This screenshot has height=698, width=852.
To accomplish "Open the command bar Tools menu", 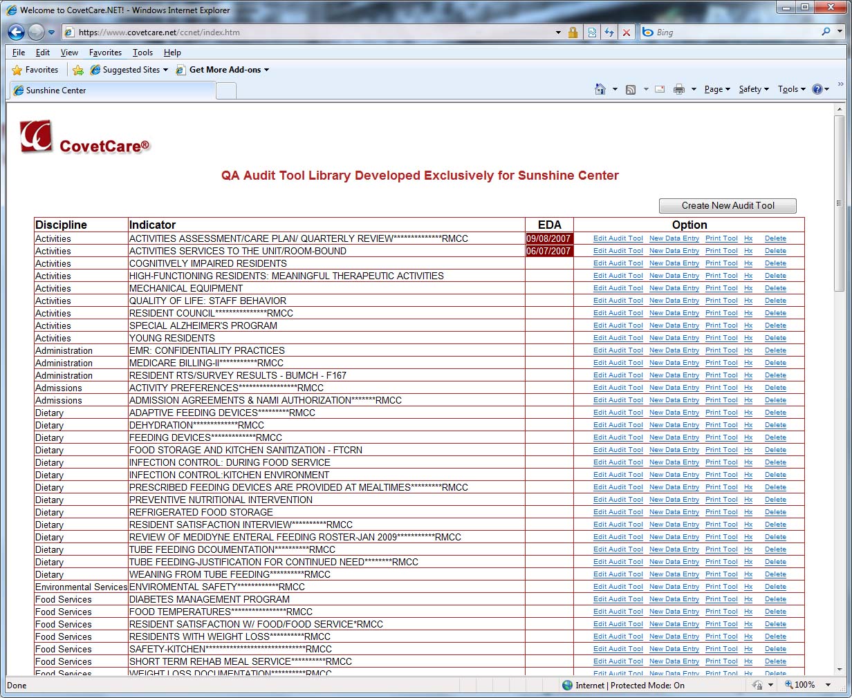I will [x=791, y=89].
